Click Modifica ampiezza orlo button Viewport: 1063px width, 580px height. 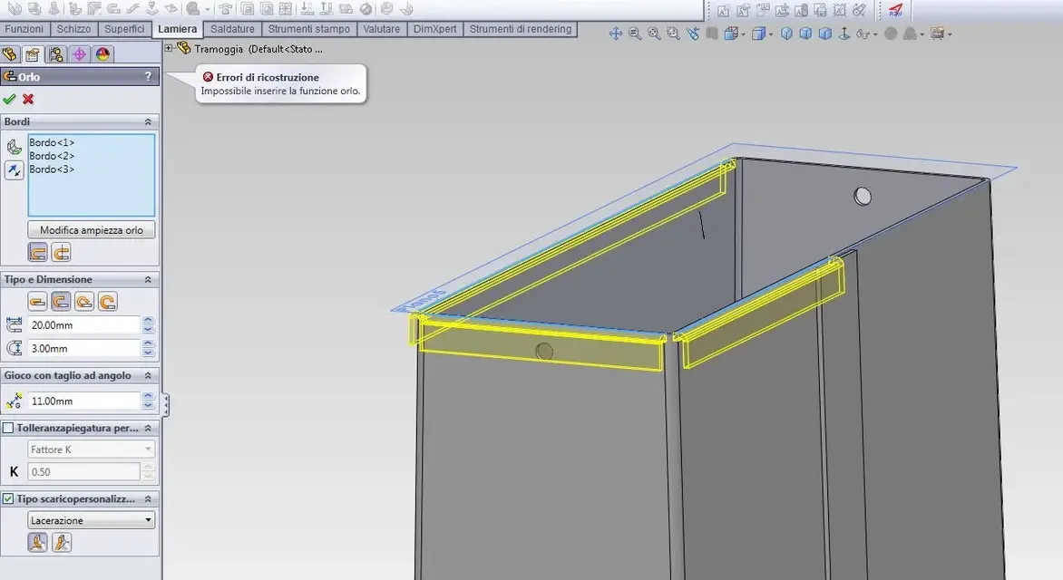click(92, 229)
